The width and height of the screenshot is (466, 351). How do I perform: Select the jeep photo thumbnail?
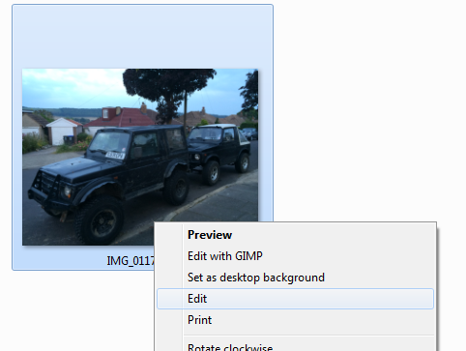pyautogui.click(x=140, y=157)
